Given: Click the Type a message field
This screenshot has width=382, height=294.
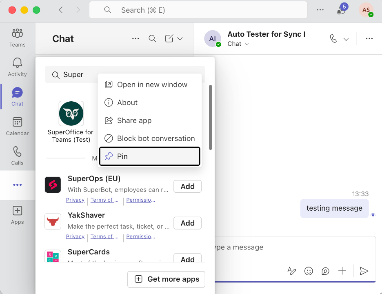Looking at the screenshot, I should coord(295,247).
